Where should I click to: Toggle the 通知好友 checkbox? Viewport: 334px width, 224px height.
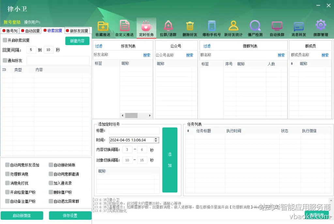point(5,60)
